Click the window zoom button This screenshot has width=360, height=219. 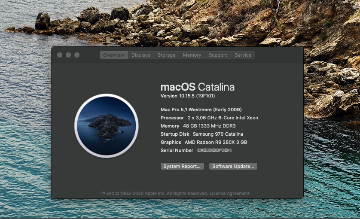(x=77, y=55)
